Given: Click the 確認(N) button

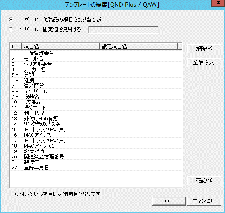Looking at the screenshot, I should coord(204,181).
